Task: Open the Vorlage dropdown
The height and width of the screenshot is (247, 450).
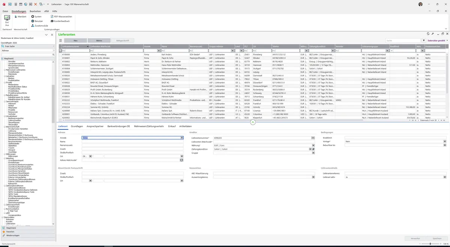Action: (445, 141)
